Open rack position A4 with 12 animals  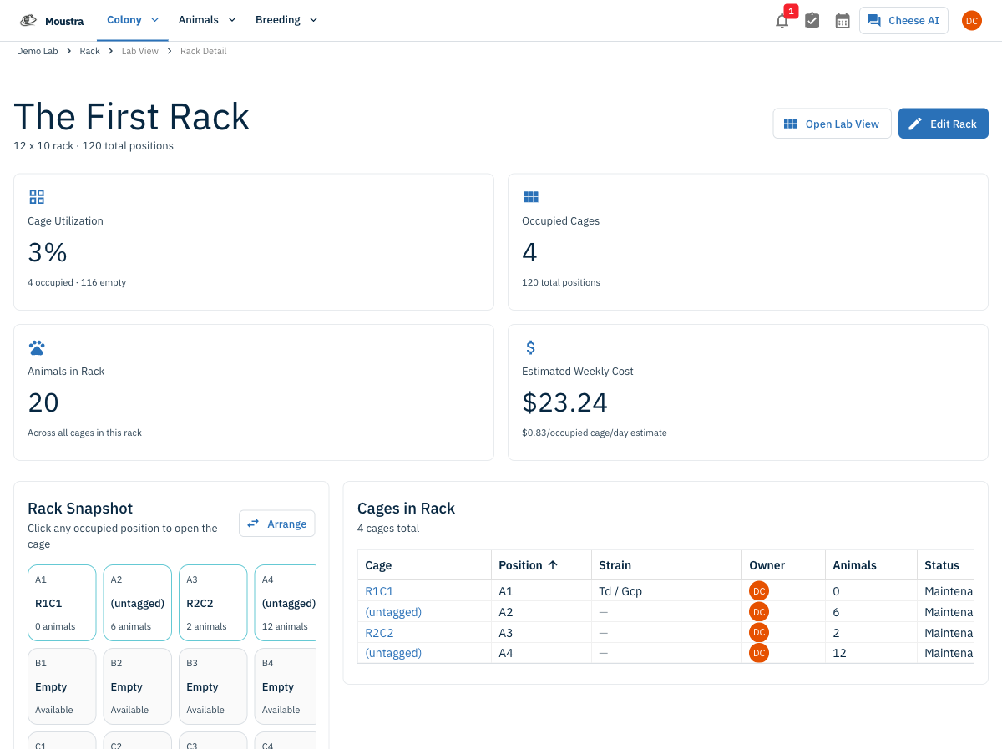point(286,603)
